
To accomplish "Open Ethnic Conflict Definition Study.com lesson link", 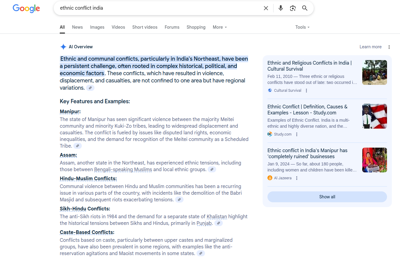I will 307,110.
